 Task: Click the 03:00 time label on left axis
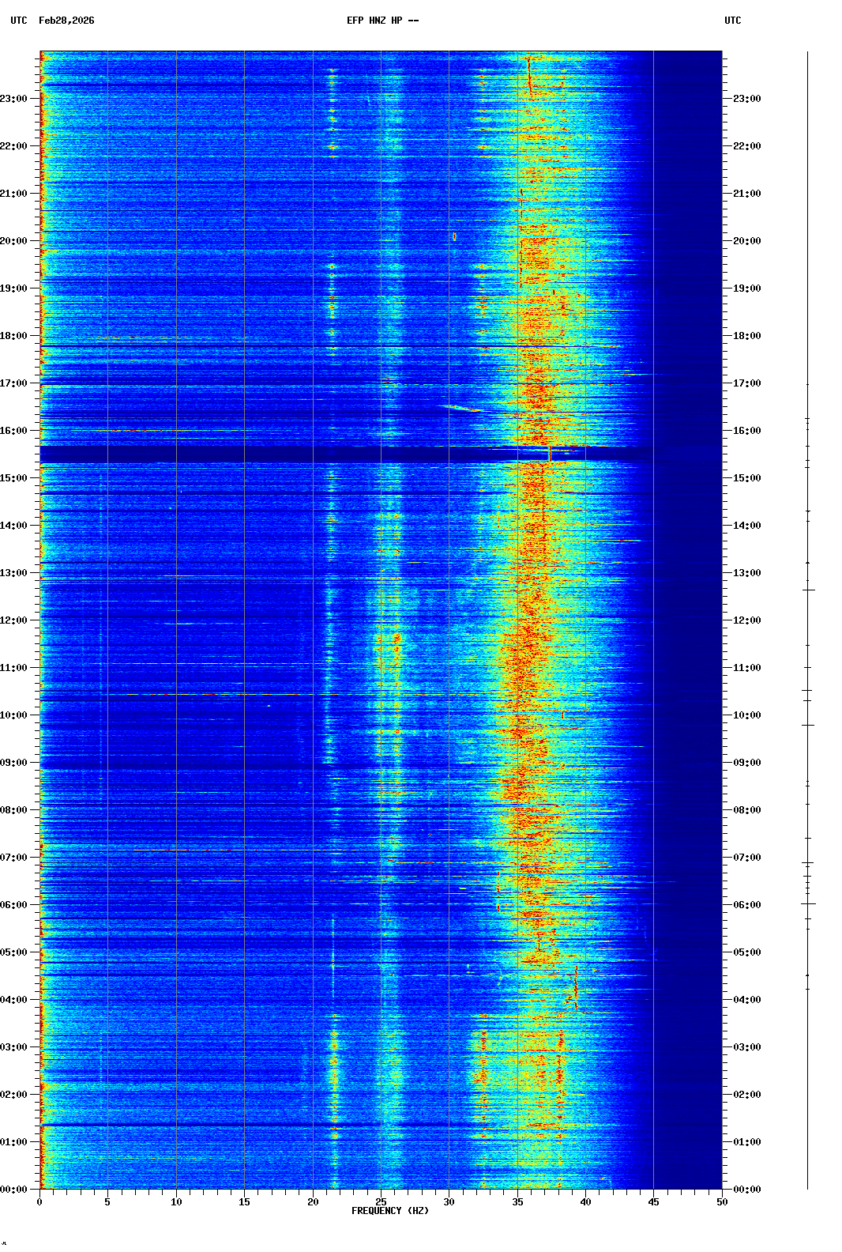(x=14, y=1047)
